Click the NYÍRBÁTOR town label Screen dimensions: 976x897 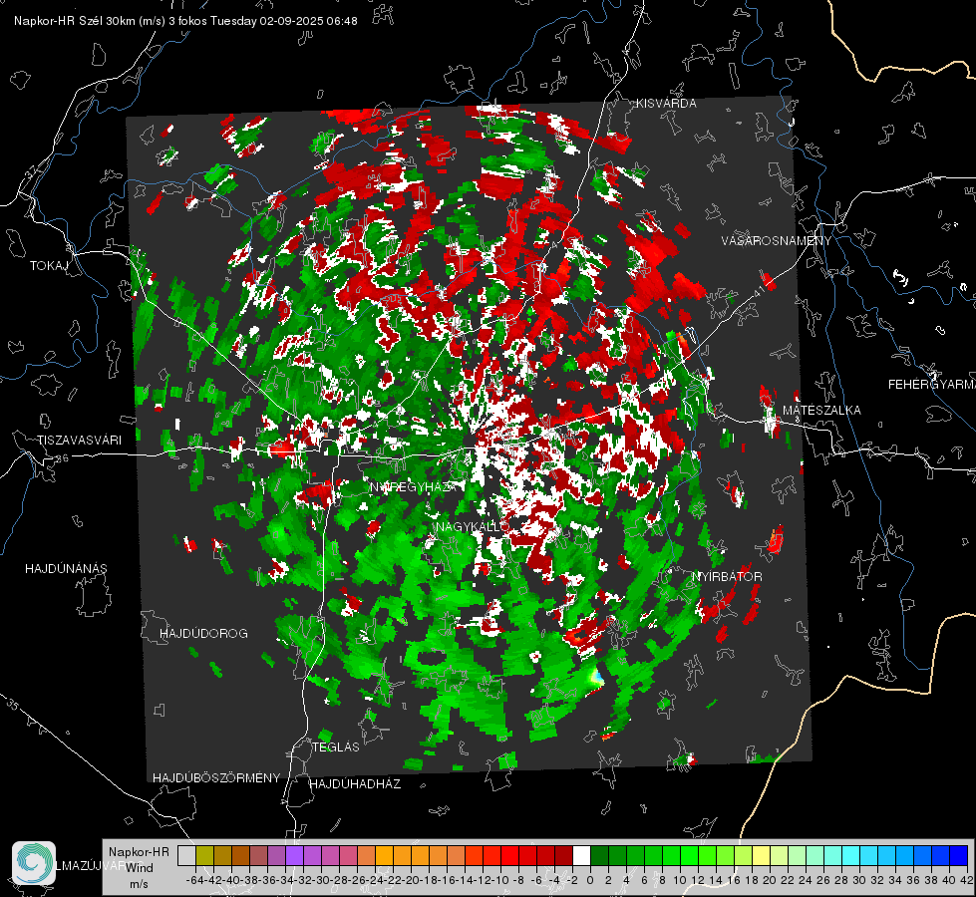(x=727, y=577)
